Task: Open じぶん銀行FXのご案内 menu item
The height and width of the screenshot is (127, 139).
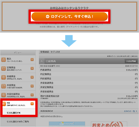Action: pos(18,122)
